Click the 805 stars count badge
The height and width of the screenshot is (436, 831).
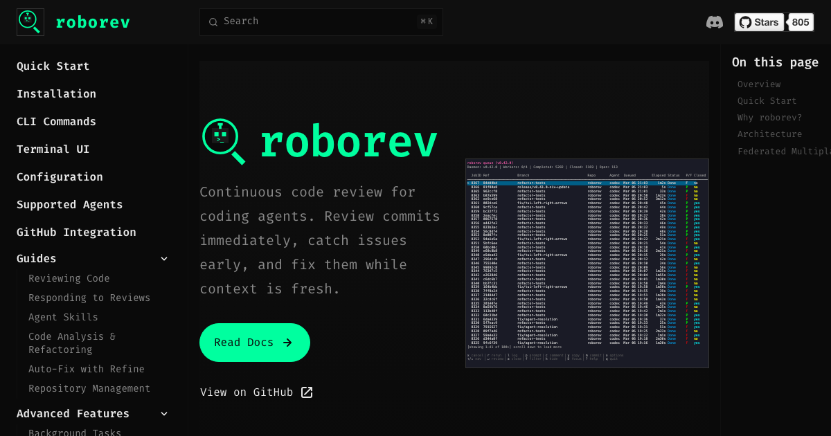[801, 22]
